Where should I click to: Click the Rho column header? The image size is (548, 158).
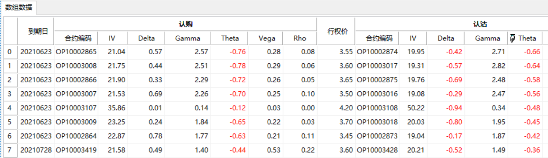click(300, 38)
